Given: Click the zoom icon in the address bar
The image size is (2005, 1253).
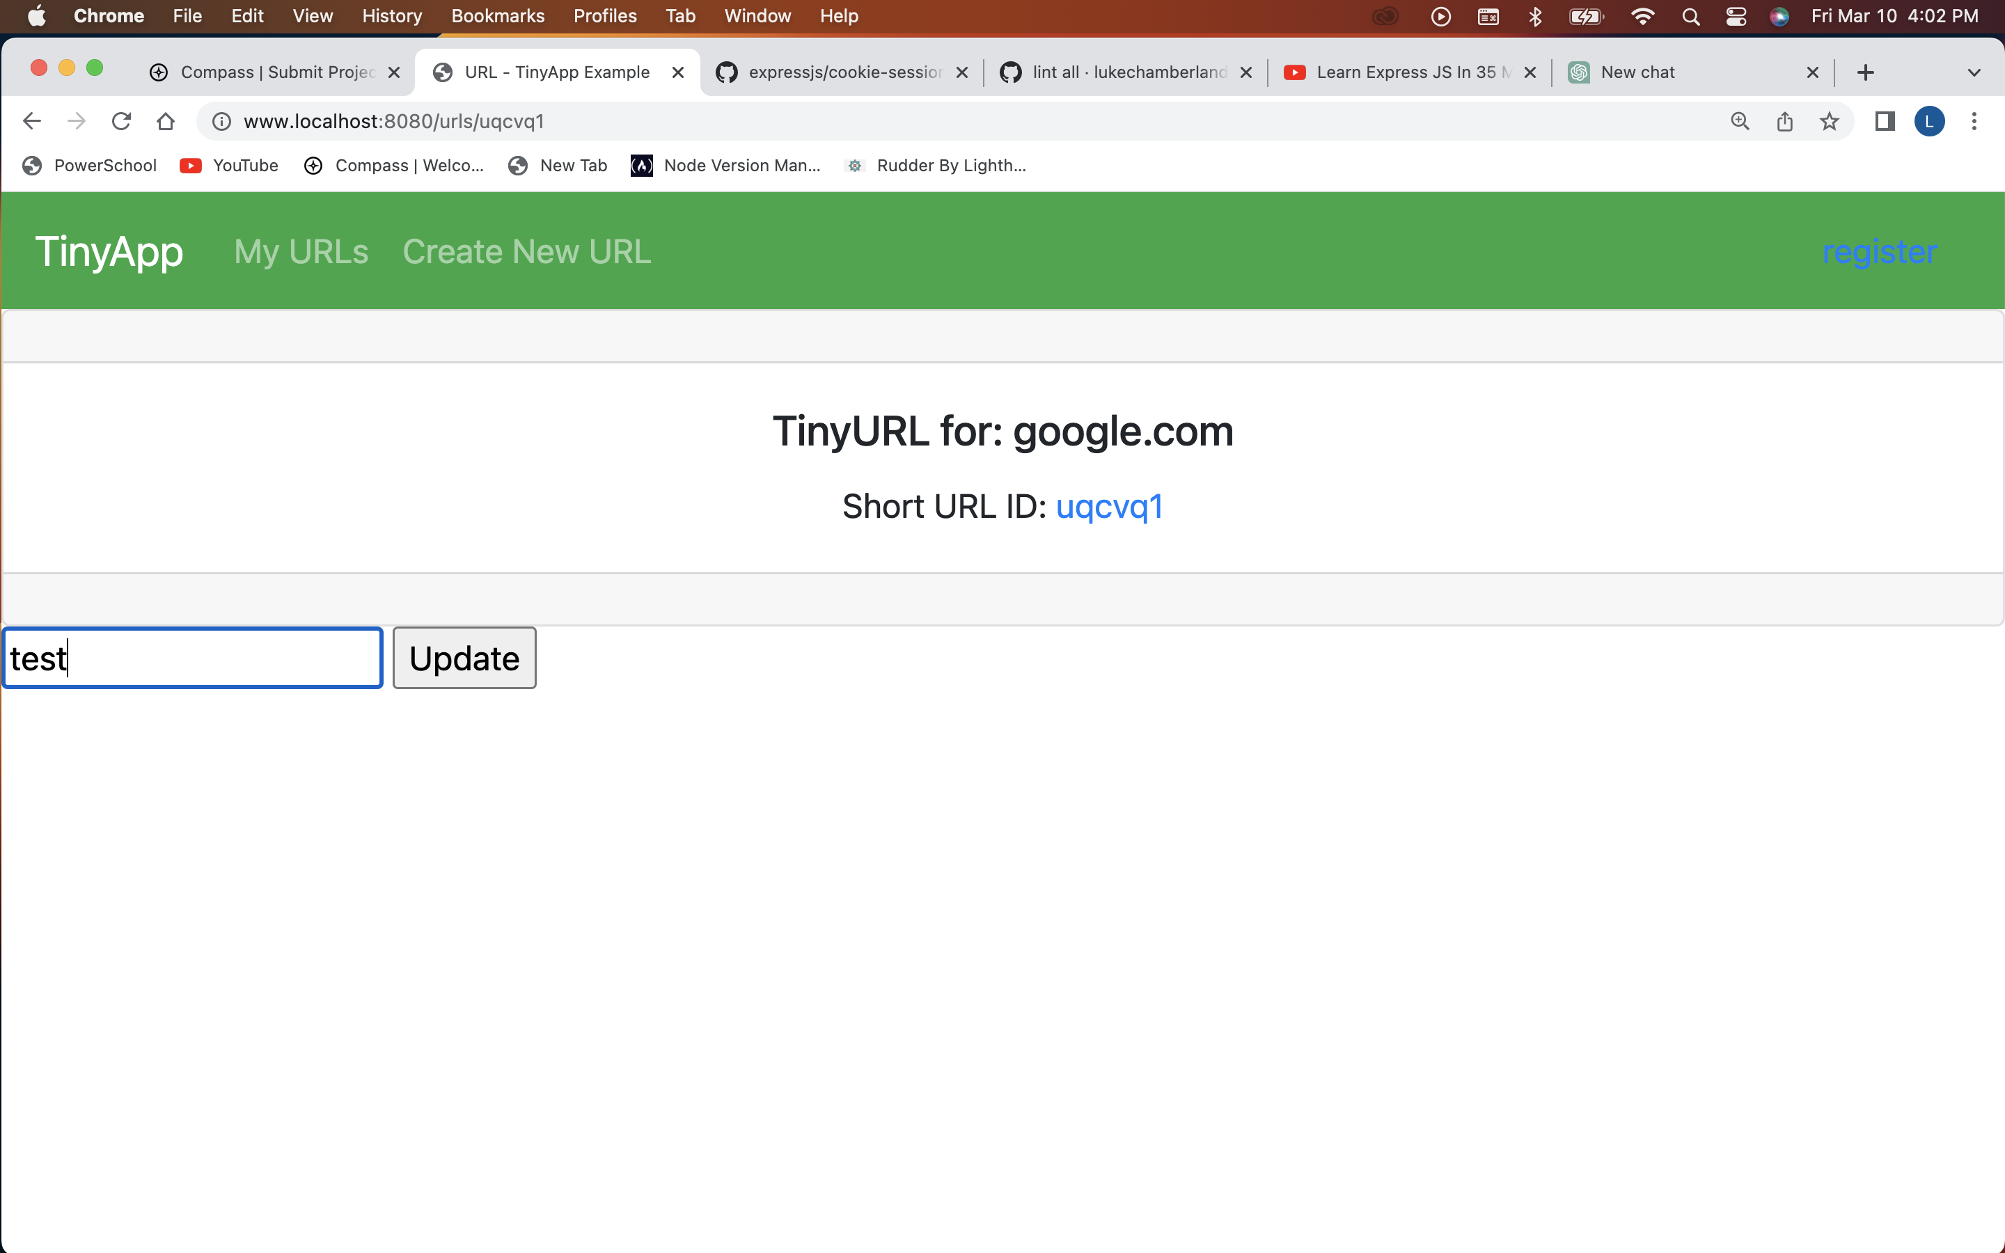Looking at the screenshot, I should pyautogui.click(x=1740, y=121).
